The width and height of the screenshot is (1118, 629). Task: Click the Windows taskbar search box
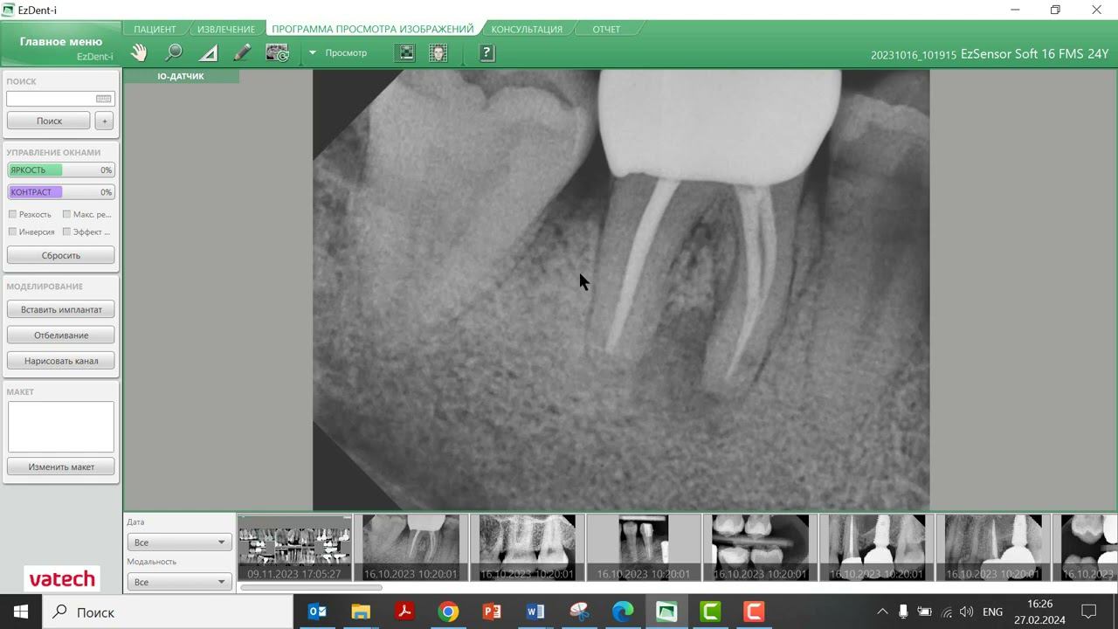pyautogui.click(x=168, y=612)
